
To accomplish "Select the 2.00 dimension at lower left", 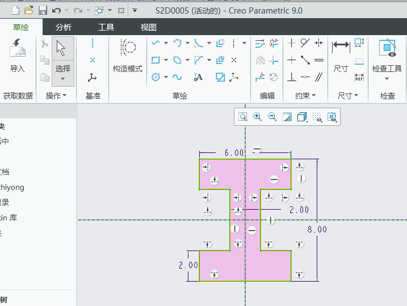I will tap(188, 265).
